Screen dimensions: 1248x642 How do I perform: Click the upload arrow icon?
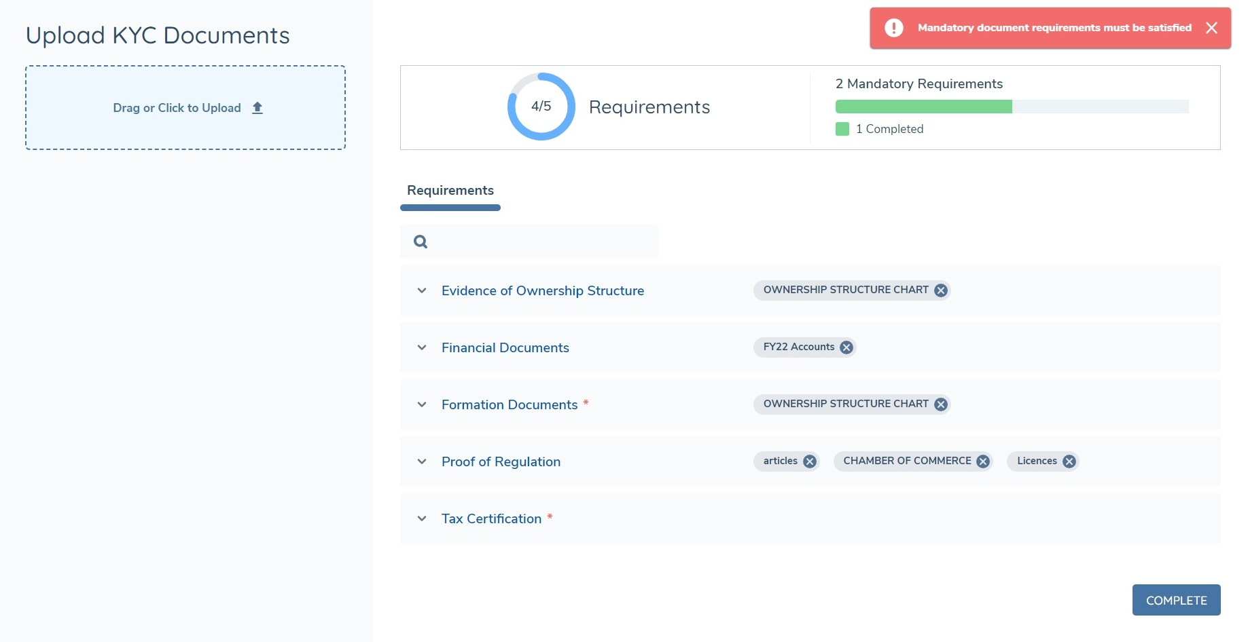(x=257, y=108)
